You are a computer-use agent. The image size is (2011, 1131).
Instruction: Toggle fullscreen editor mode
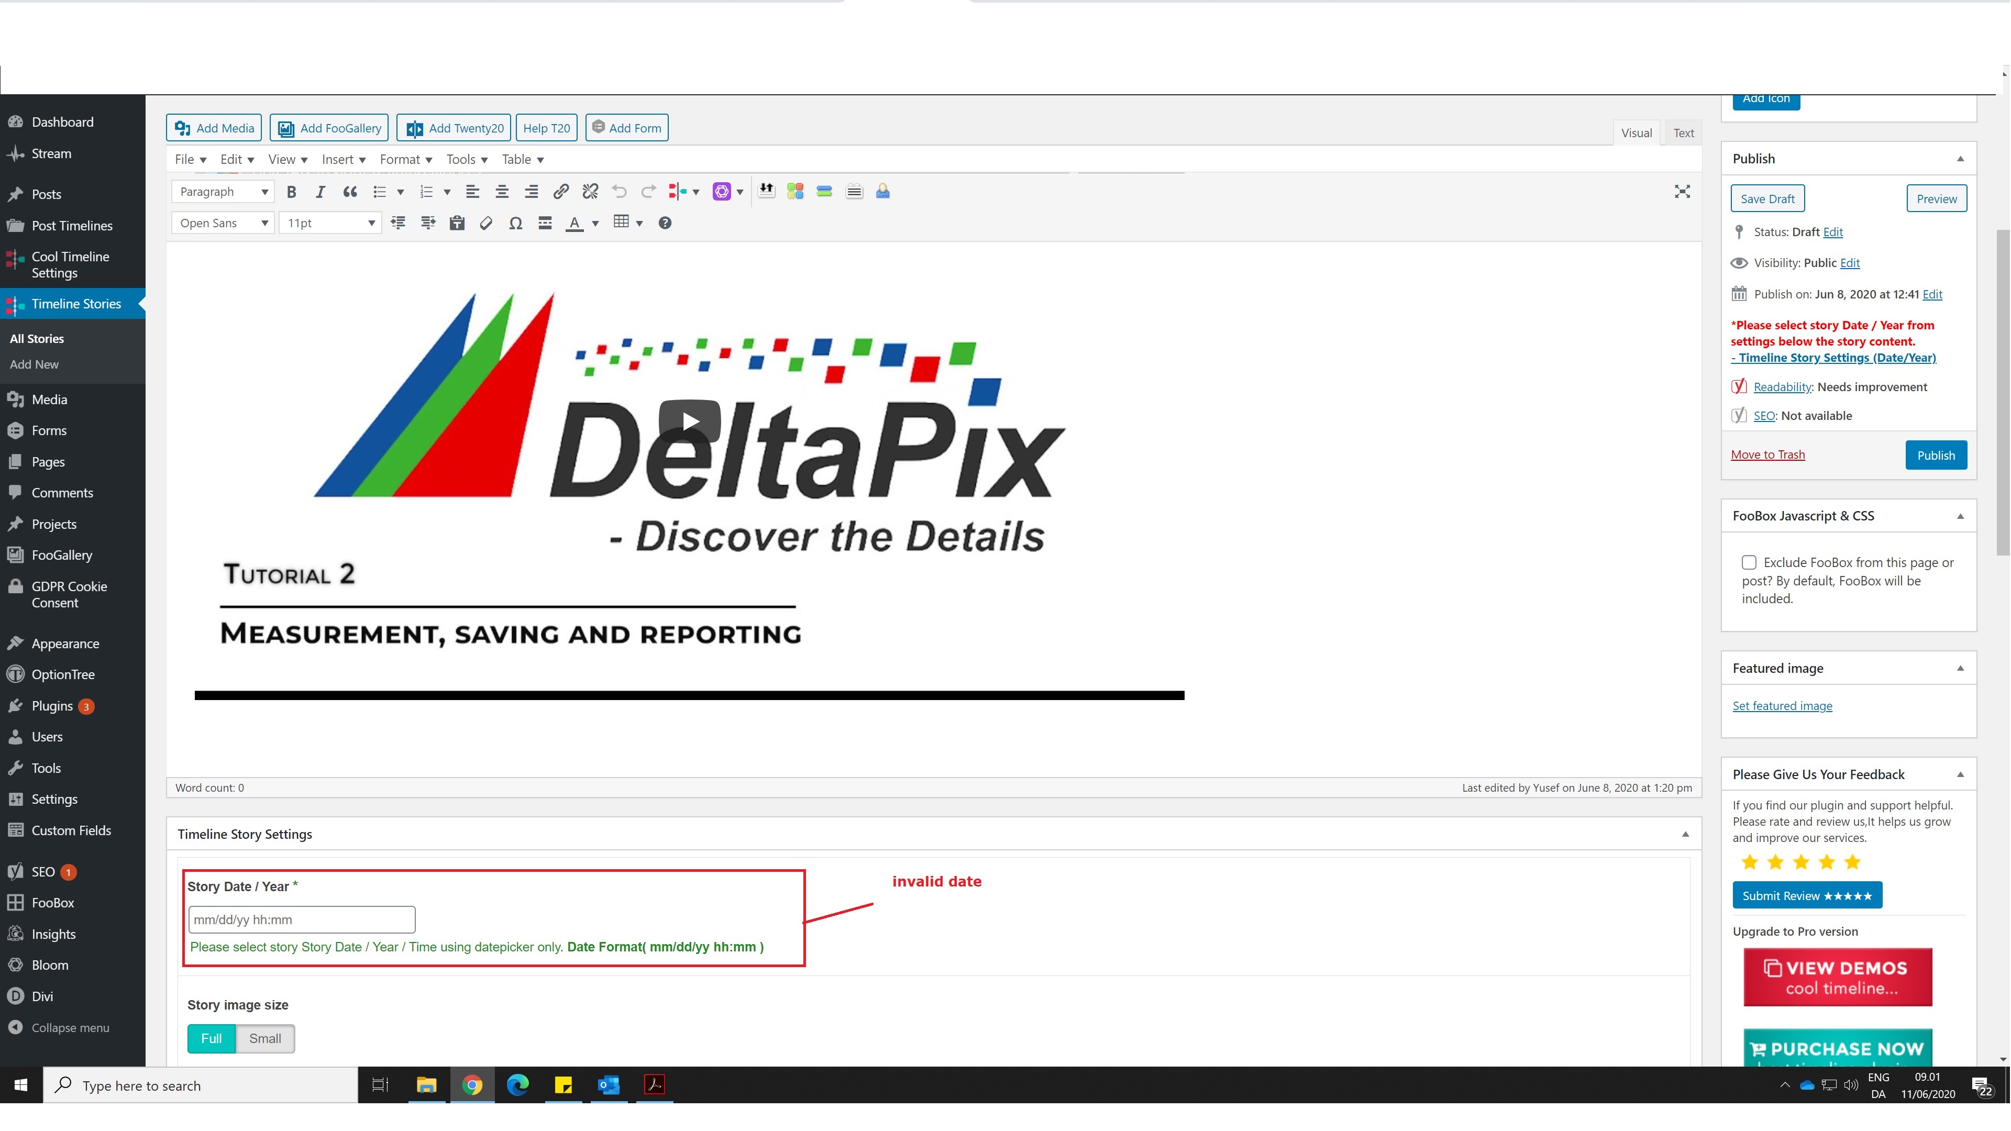click(x=1682, y=192)
